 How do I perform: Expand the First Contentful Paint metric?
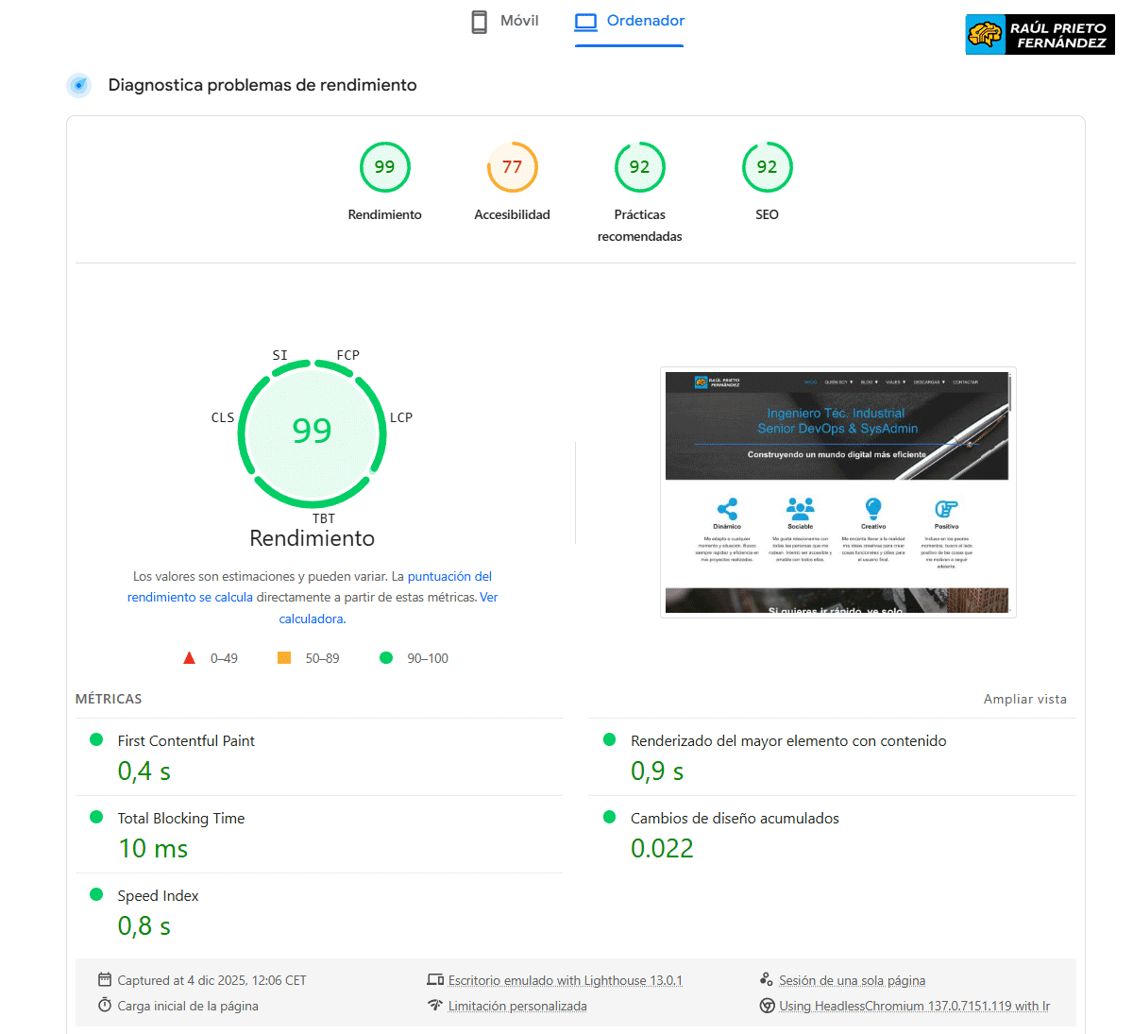pos(186,741)
